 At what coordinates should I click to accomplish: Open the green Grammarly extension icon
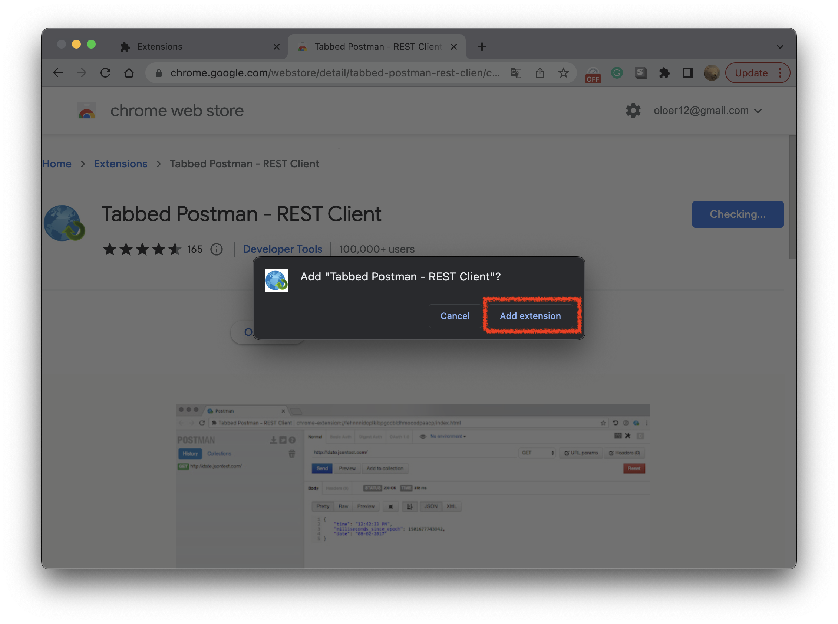(617, 72)
